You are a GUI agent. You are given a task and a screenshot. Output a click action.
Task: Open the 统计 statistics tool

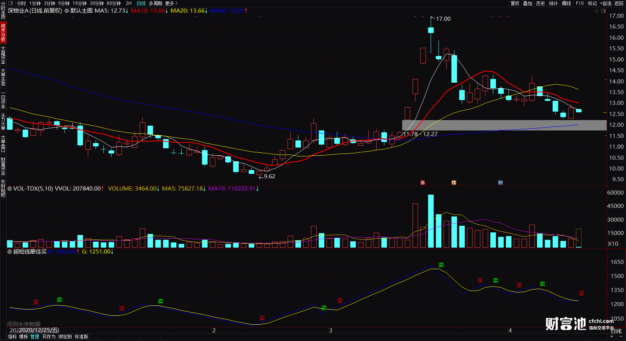click(554, 3)
